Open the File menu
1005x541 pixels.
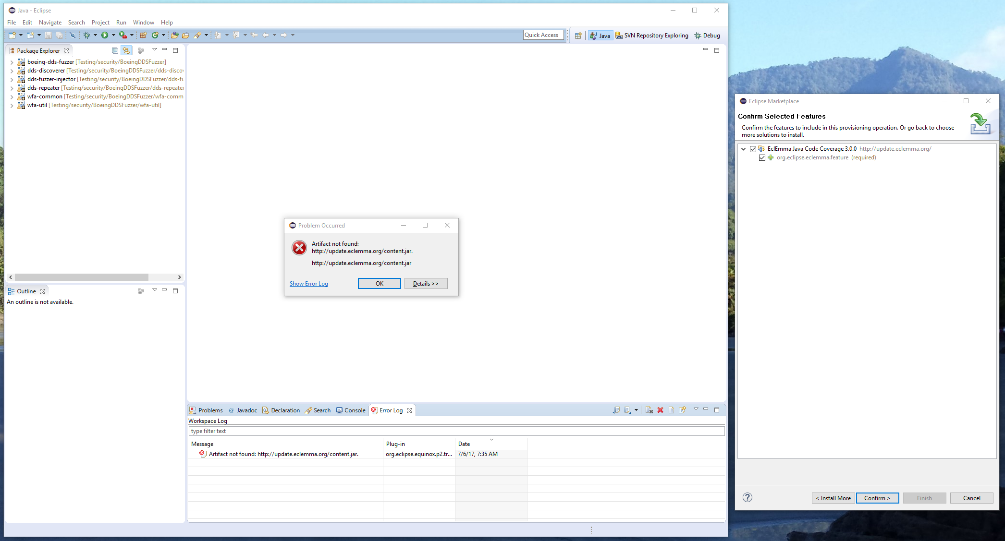12,23
